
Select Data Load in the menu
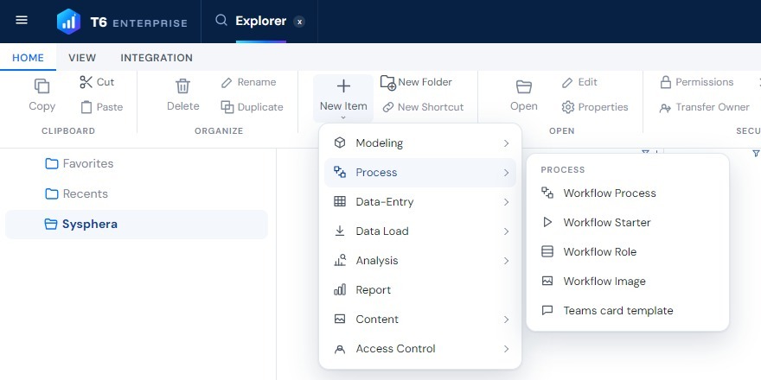(x=419, y=231)
